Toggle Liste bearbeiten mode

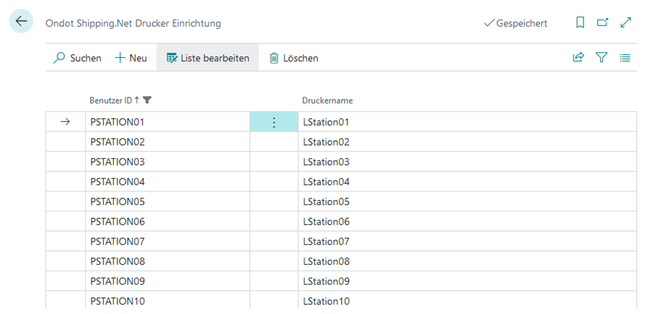pyautogui.click(x=207, y=58)
